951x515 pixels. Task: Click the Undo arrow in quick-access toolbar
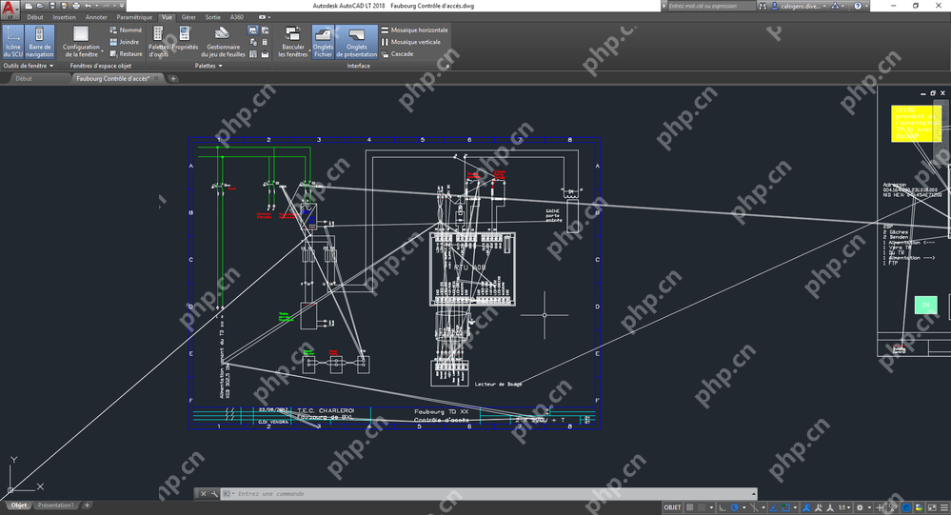tap(88, 6)
